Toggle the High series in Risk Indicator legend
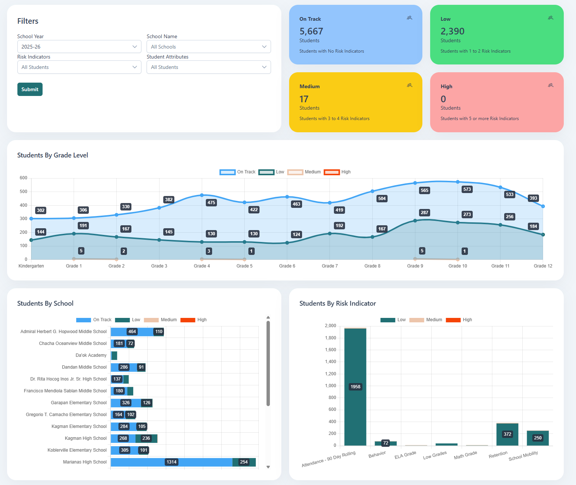This screenshot has height=485, width=576. pyautogui.click(x=453, y=319)
